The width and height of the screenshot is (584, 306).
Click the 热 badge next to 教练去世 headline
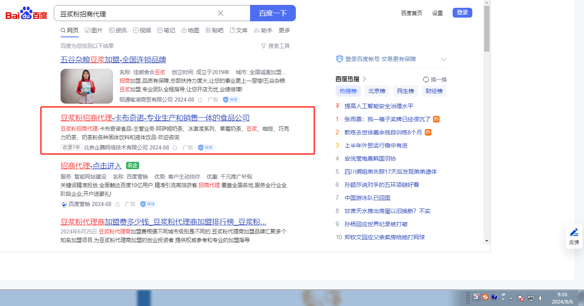click(428, 132)
